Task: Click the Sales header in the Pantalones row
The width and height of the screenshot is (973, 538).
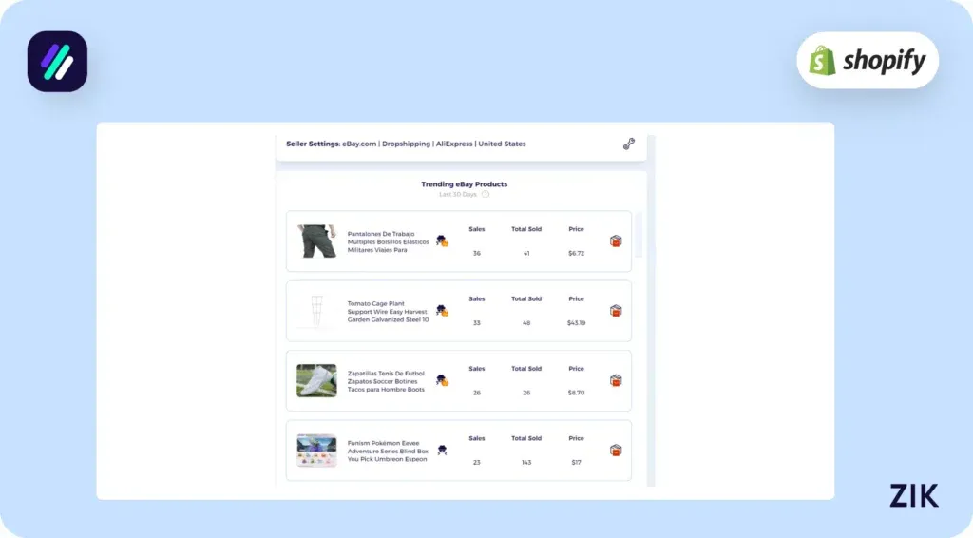Action: point(477,229)
